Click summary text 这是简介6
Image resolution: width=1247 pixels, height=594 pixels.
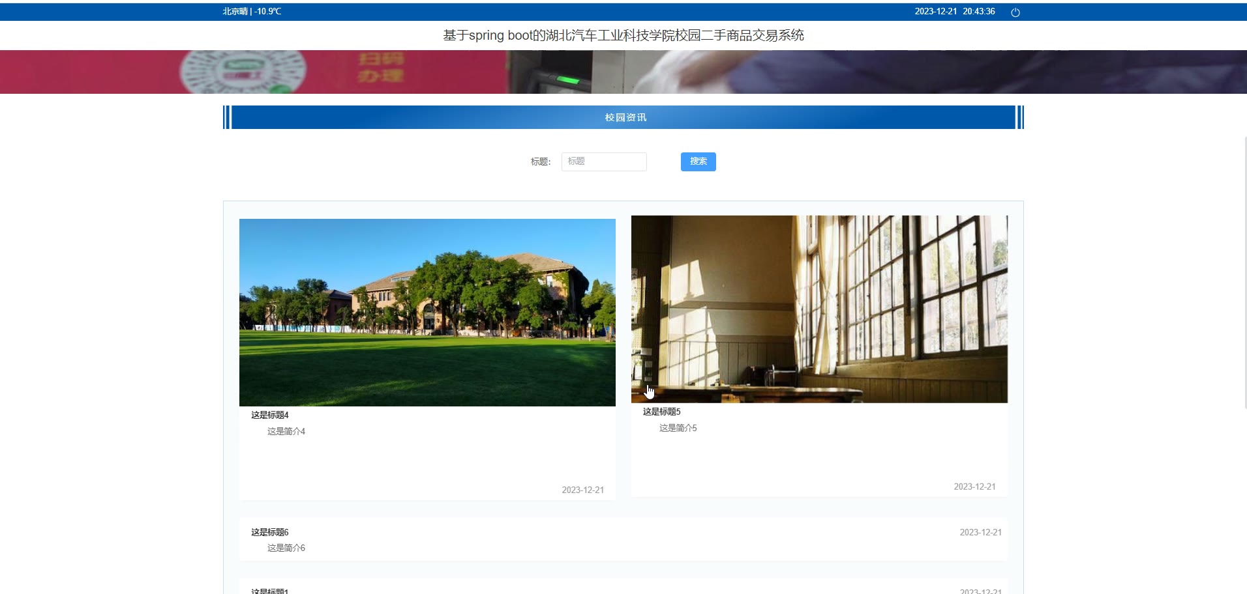[286, 548]
